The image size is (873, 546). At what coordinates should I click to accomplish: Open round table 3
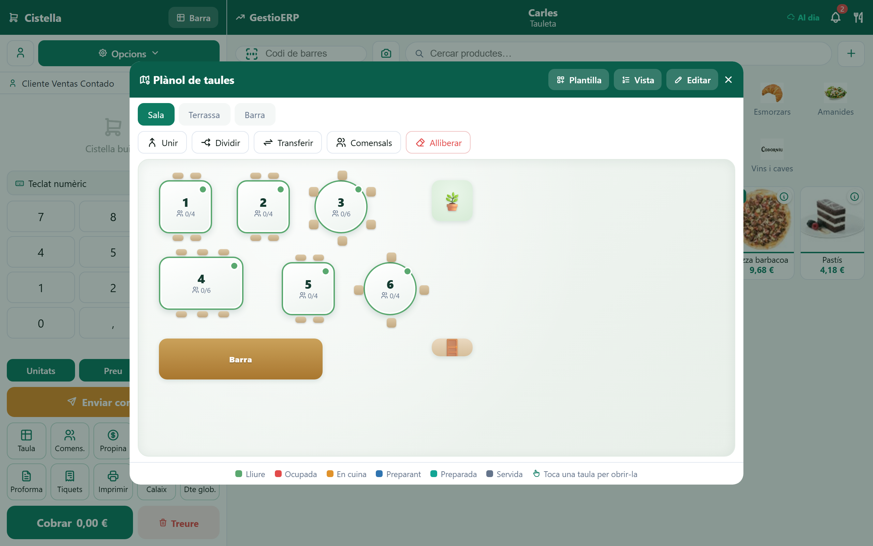pos(341,207)
